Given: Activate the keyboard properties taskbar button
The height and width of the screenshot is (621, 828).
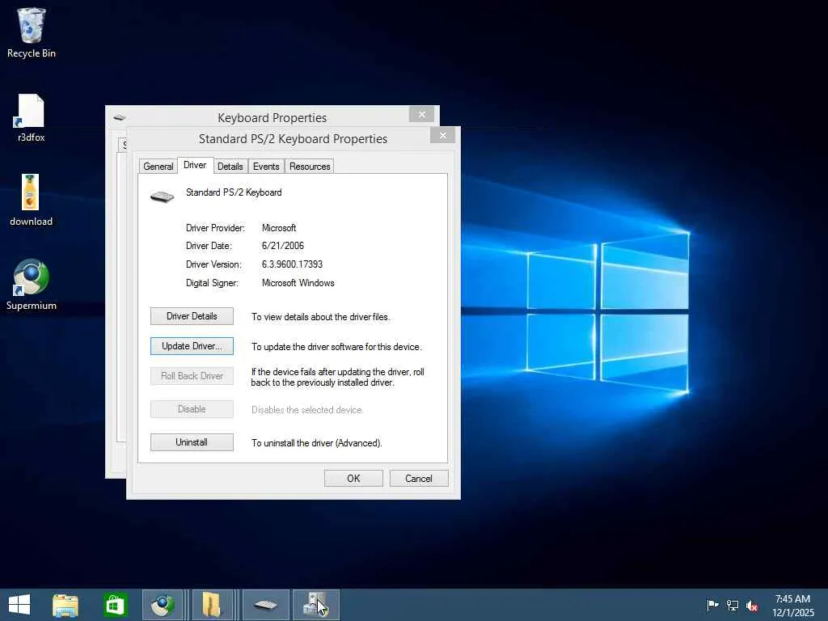Looking at the screenshot, I should (265, 605).
